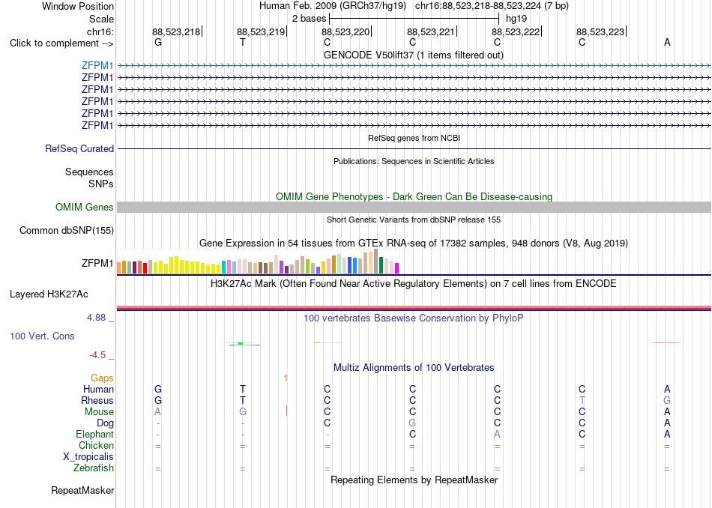Click the Scale label

tap(101, 19)
